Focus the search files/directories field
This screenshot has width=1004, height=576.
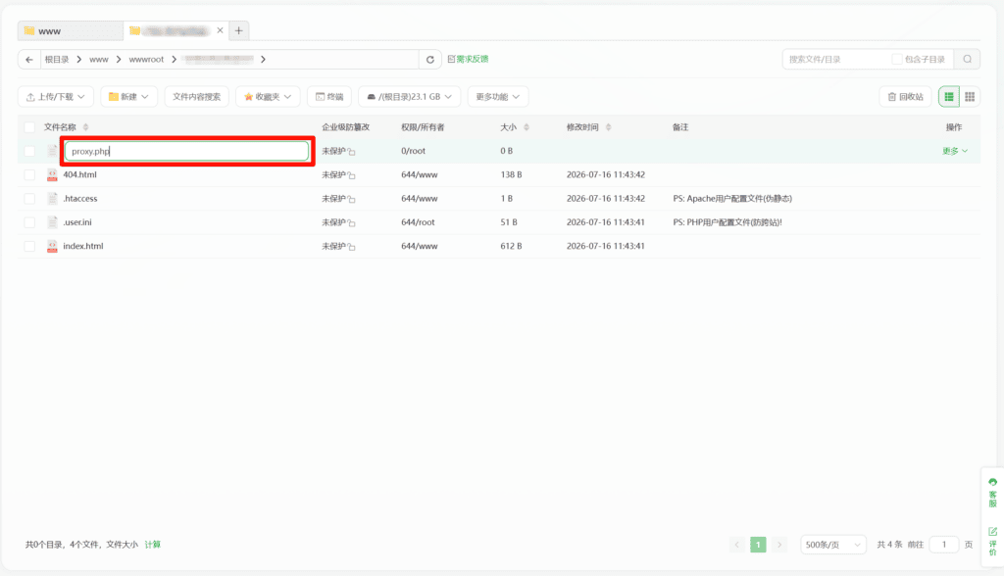(836, 60)
